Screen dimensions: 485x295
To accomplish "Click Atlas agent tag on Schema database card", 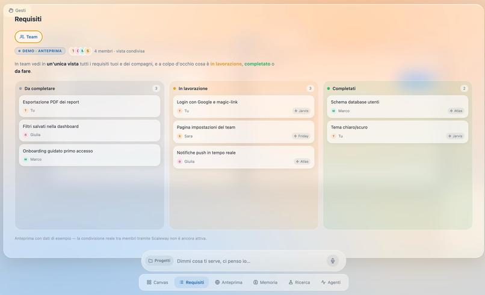I will coord(456,111).
